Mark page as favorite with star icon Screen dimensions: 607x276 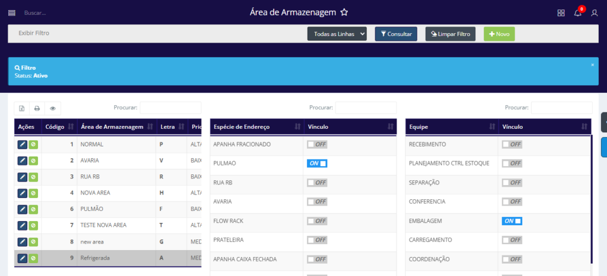pyautogui.click(x=344, y=12)
